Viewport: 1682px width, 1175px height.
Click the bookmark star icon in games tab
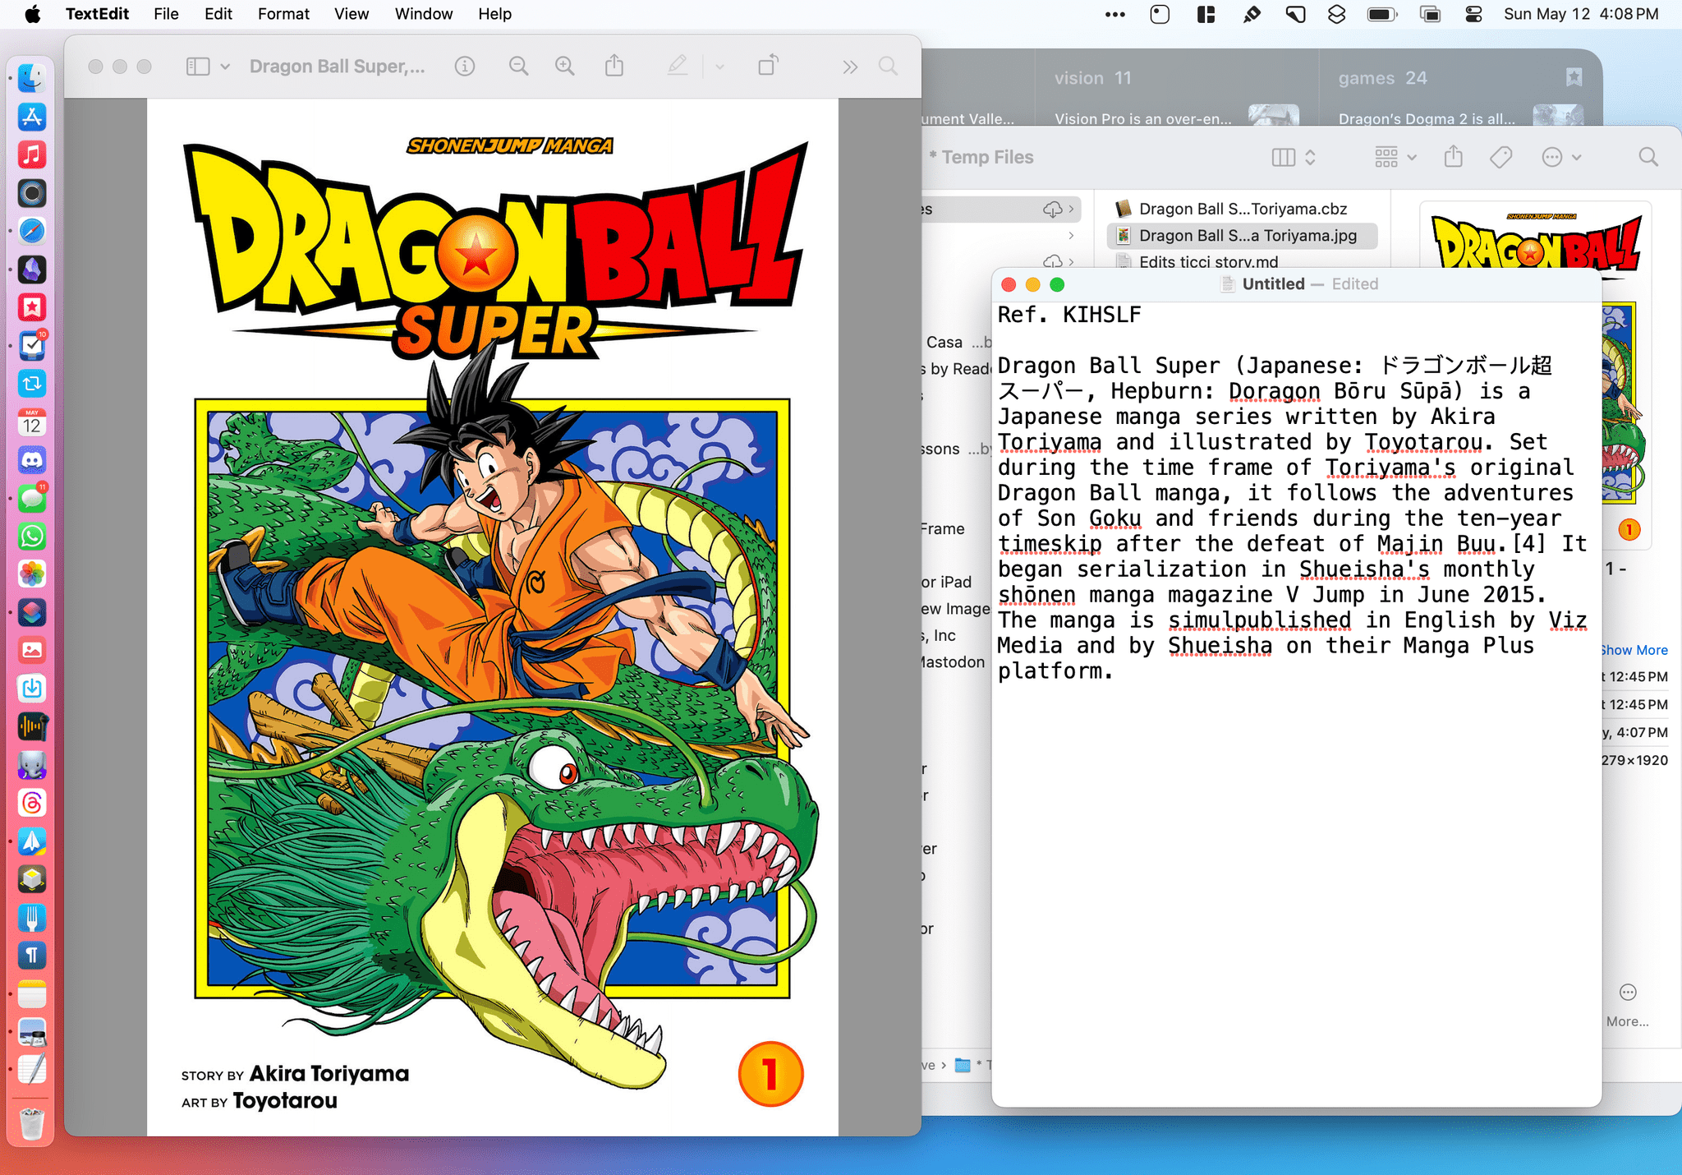(x=1574, y=77)
